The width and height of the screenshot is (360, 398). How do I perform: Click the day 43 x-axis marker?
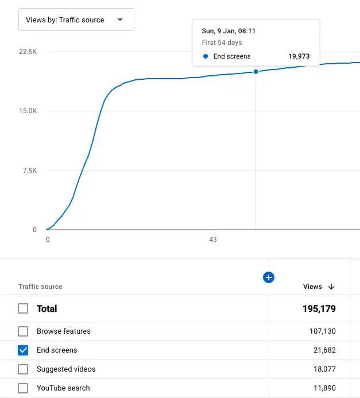[x=212, y=239]
